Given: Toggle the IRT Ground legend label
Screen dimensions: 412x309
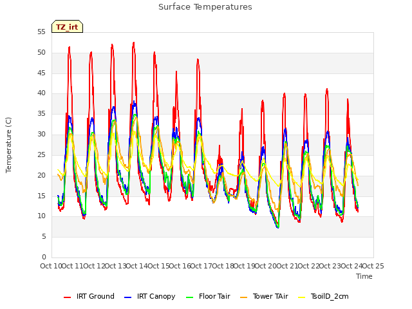Looking at the screenshot, I should tap(95, 296).
